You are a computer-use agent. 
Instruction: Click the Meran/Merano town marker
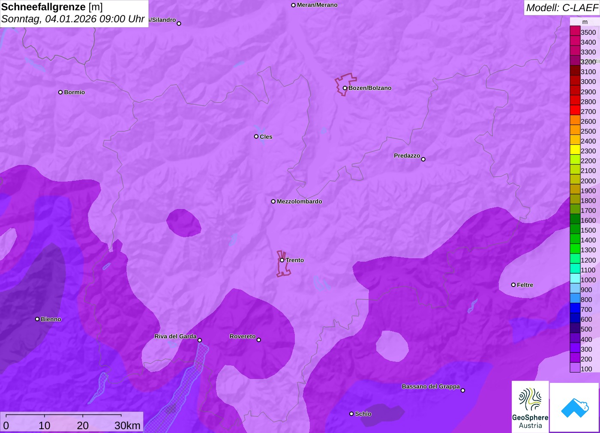(293, 5)
